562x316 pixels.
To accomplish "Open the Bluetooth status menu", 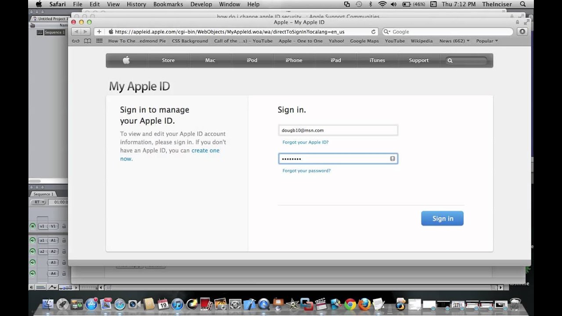I will coord(371,4).
